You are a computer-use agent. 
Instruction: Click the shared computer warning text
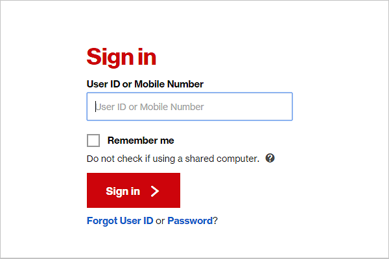click(172, 158)
